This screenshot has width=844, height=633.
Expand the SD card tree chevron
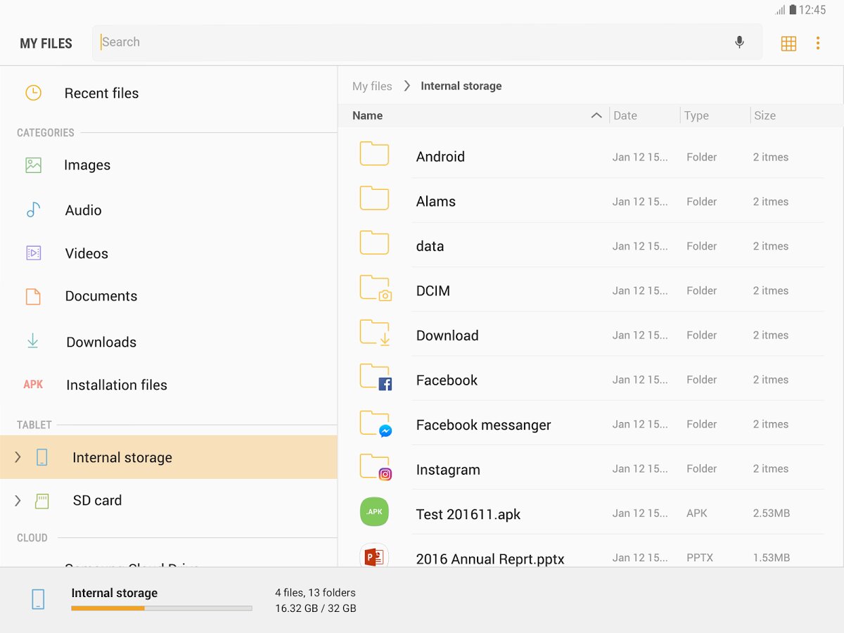click(x=18, y=501)
